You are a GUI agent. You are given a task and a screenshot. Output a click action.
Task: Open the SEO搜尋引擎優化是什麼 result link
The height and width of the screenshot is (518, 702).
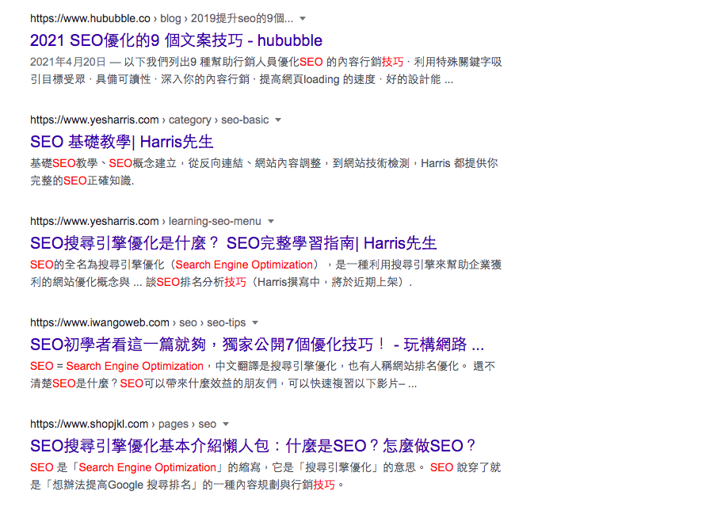pyautogui.click(x=230, y=242)
